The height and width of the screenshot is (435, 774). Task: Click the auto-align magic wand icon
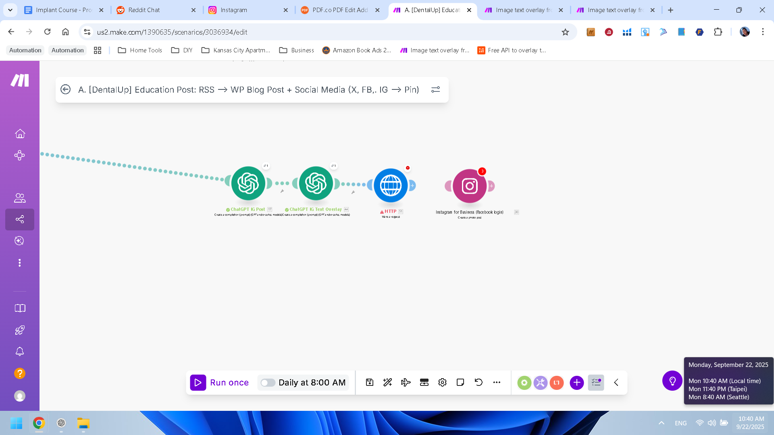(x=387, y=383)
